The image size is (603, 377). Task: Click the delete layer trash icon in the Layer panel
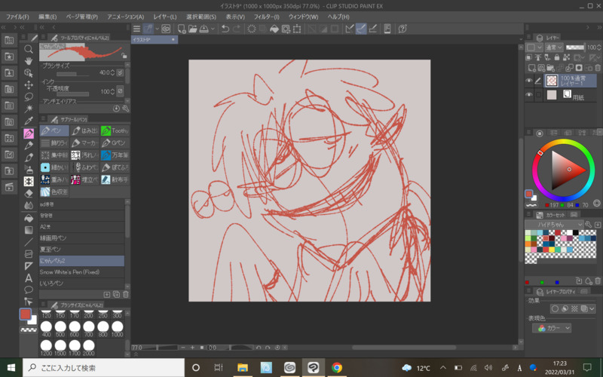tap(597, 68)
